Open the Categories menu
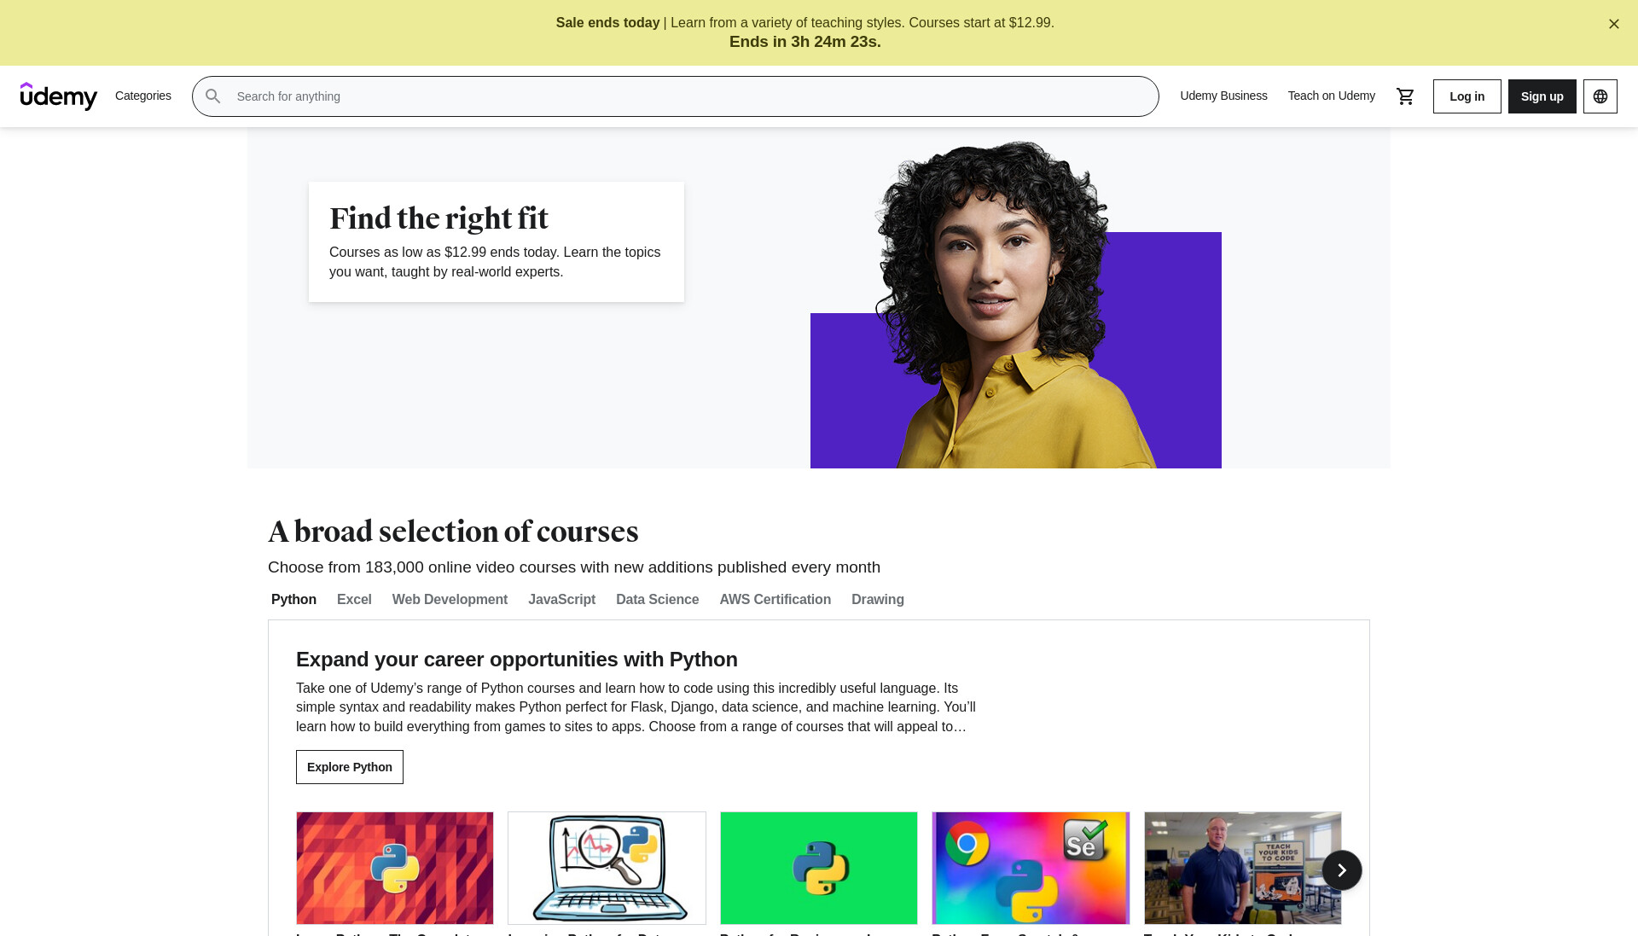This screenshot has width=1638, height=936. (x=143, y=96)
